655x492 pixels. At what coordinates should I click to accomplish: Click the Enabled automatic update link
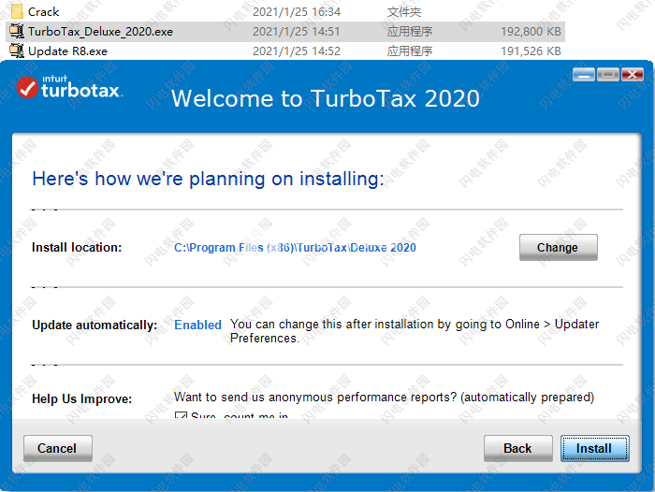(197, 325)
